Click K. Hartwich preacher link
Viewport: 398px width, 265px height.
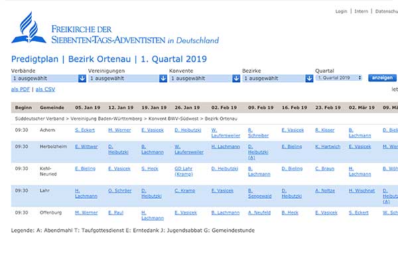coord(327,146)
